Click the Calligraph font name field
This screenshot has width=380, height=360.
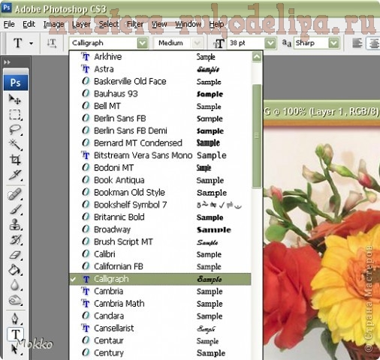point(103,43)
